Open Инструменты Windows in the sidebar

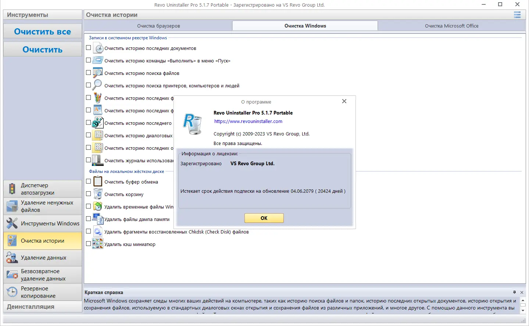pyautogui.click(x=43, y=223)
